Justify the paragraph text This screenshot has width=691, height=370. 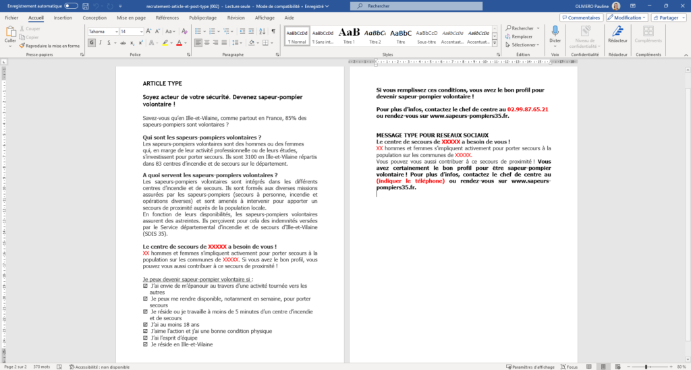(x=224, y=43)
